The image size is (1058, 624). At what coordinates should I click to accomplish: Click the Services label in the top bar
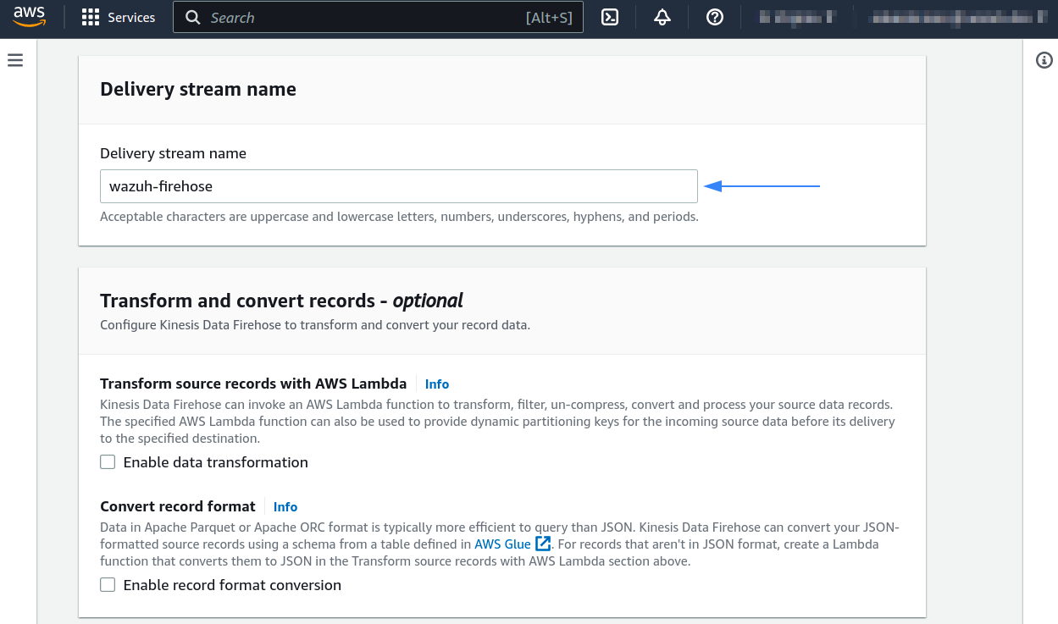point(131,18)
